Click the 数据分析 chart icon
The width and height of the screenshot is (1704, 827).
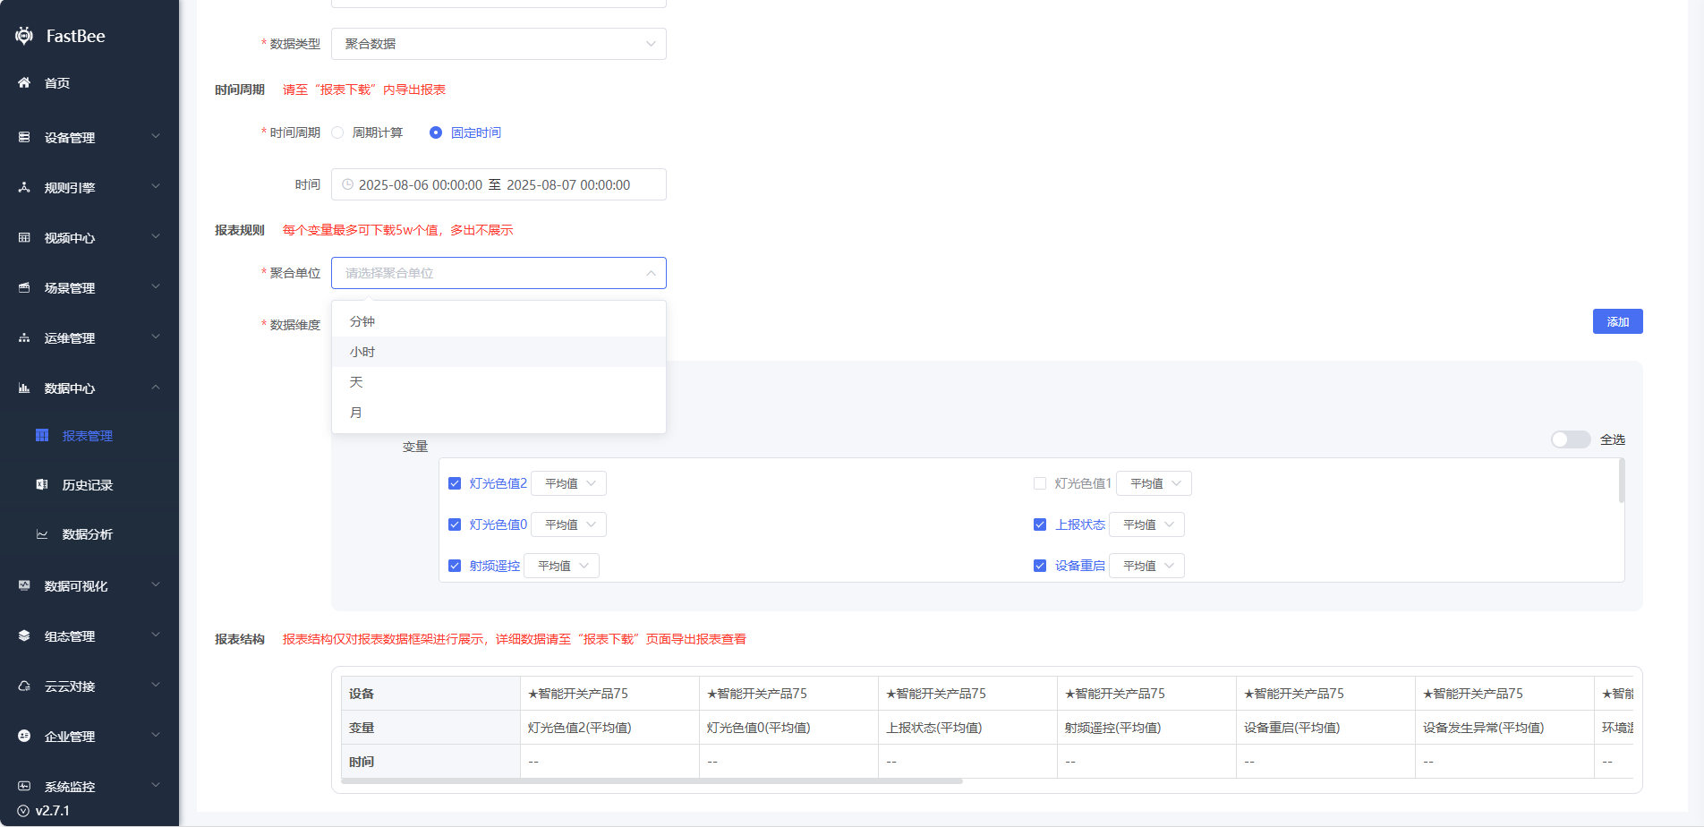coord(42,534)
